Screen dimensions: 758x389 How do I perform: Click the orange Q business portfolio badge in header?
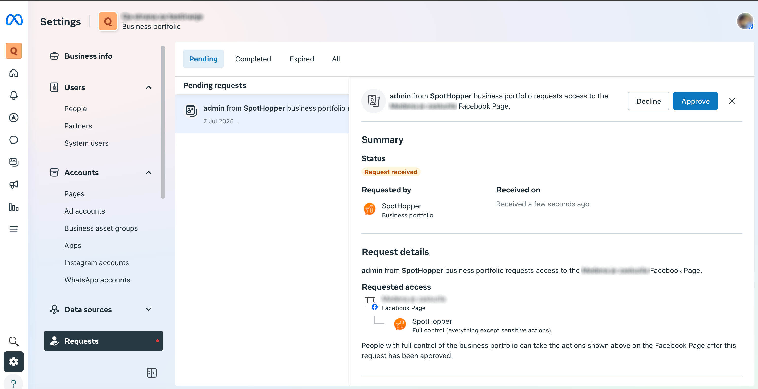coord(108,21)
